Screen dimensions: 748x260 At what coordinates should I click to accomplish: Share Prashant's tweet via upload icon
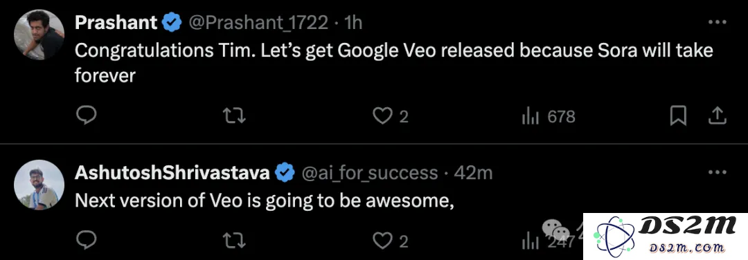coord(717,115)
